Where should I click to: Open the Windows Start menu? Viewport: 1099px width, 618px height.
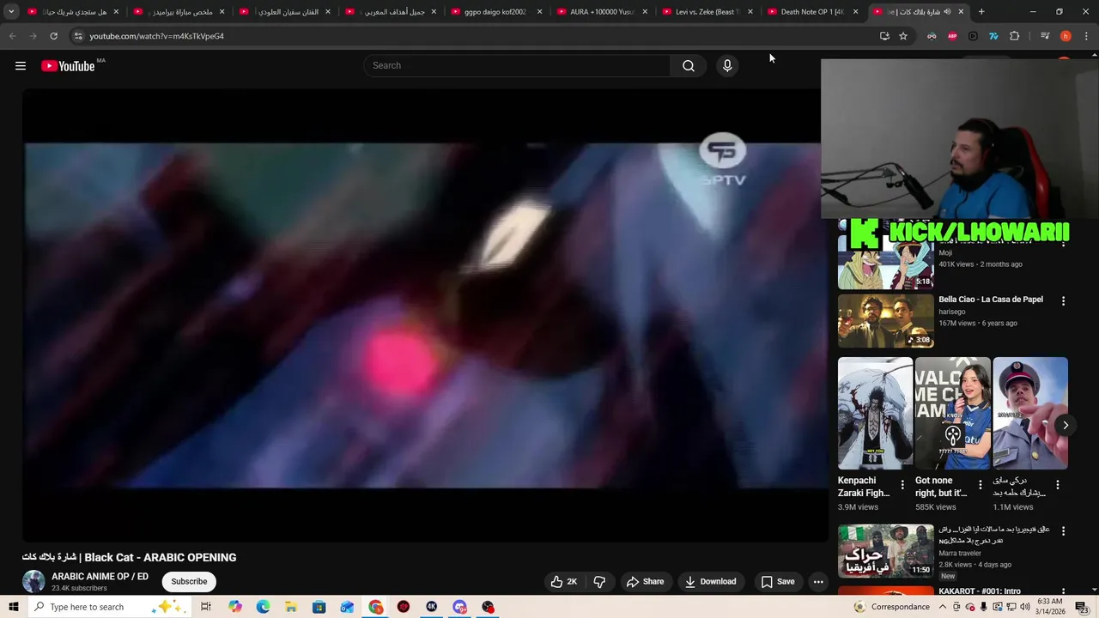point(12,607)
